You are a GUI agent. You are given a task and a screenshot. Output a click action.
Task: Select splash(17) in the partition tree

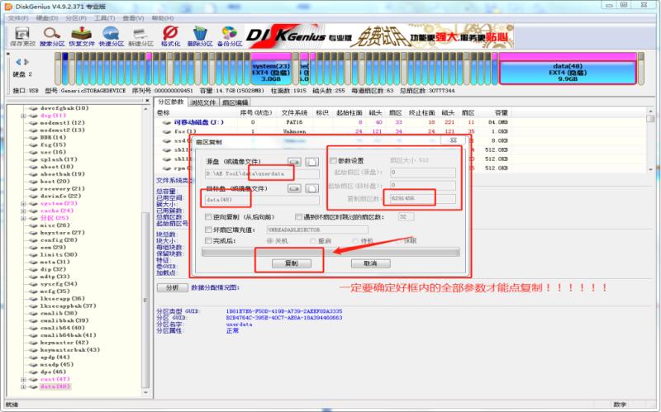pyautogui.click(x=59, y=159)
